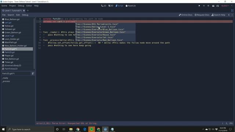Viewport: 235px width, 132px height.
Task: Open Loon_Holder.gd script
Action: point(17,39)
